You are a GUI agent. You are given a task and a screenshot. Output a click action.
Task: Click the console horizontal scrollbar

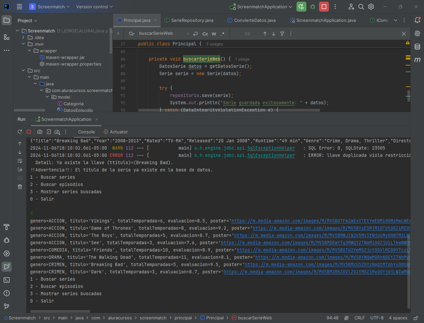(60, 311)
